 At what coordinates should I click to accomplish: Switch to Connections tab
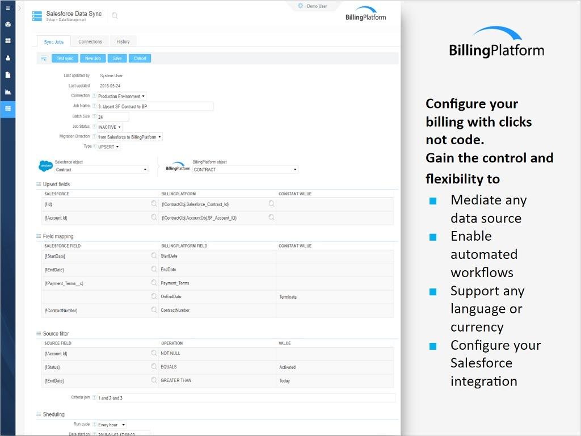click(90, 41)
